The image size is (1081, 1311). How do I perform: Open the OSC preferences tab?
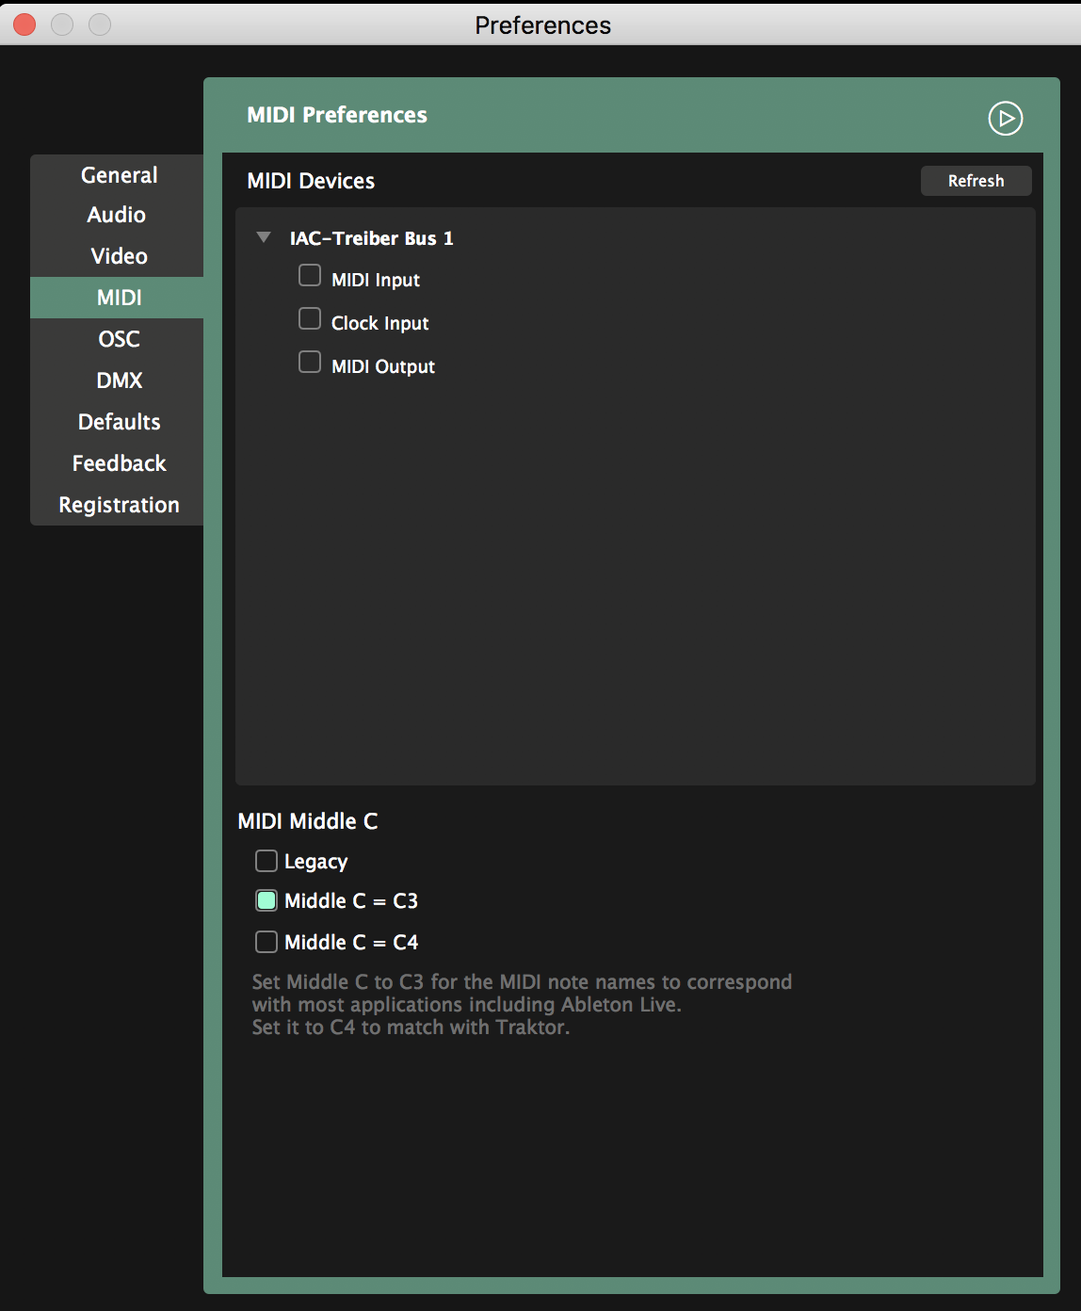pyautogui.click(x=119, y=339)
